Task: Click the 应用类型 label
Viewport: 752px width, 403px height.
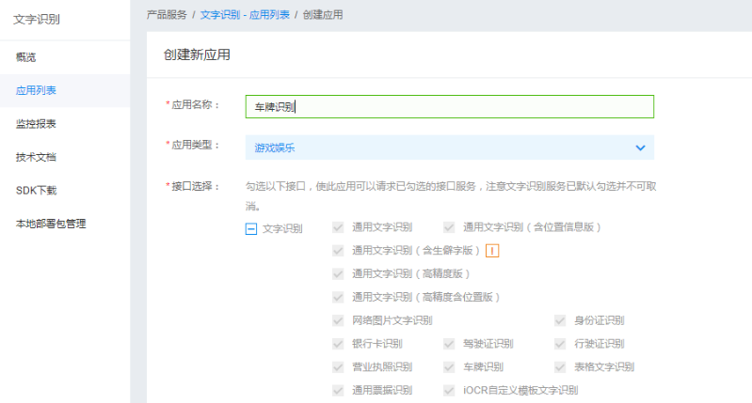Action: coord(192,145)
